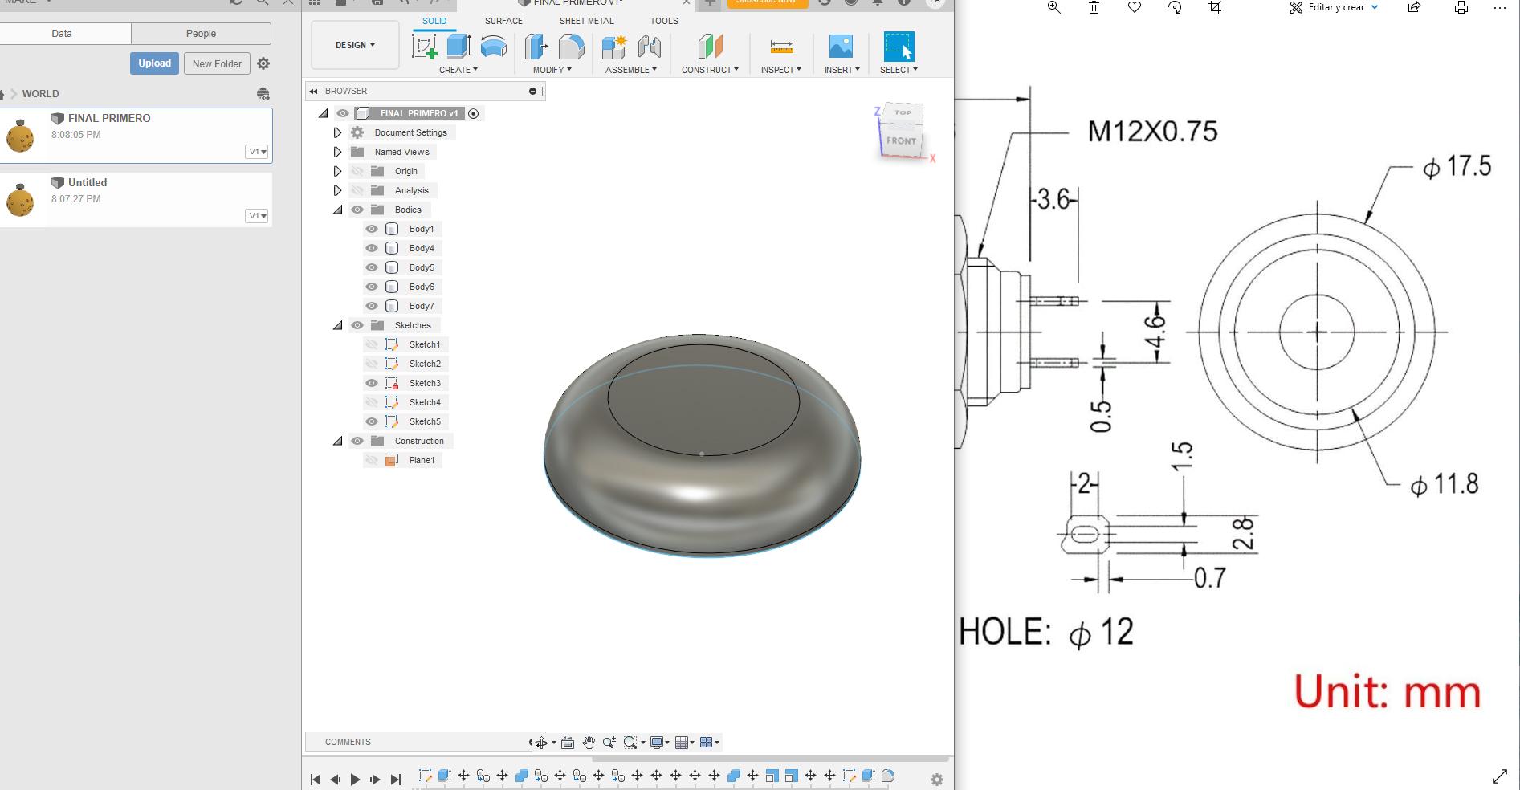Click the New Folder button

217,63
